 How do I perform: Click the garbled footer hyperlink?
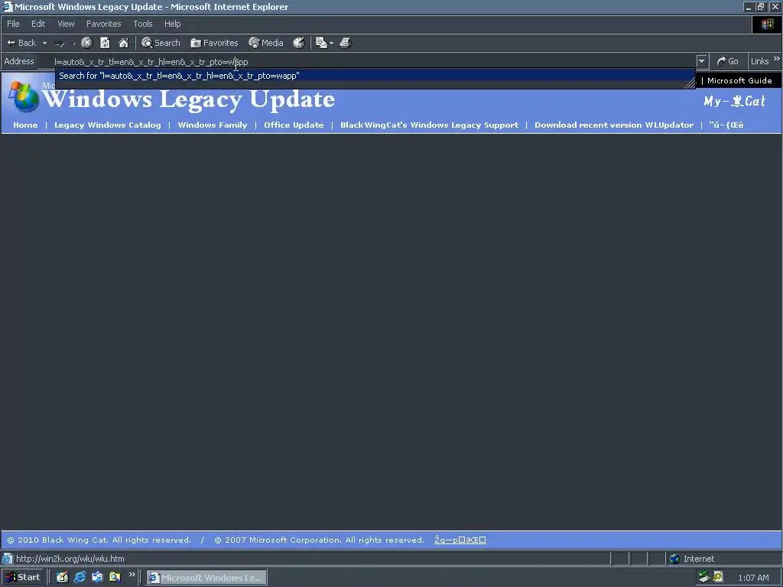click(x=460, y=540)
